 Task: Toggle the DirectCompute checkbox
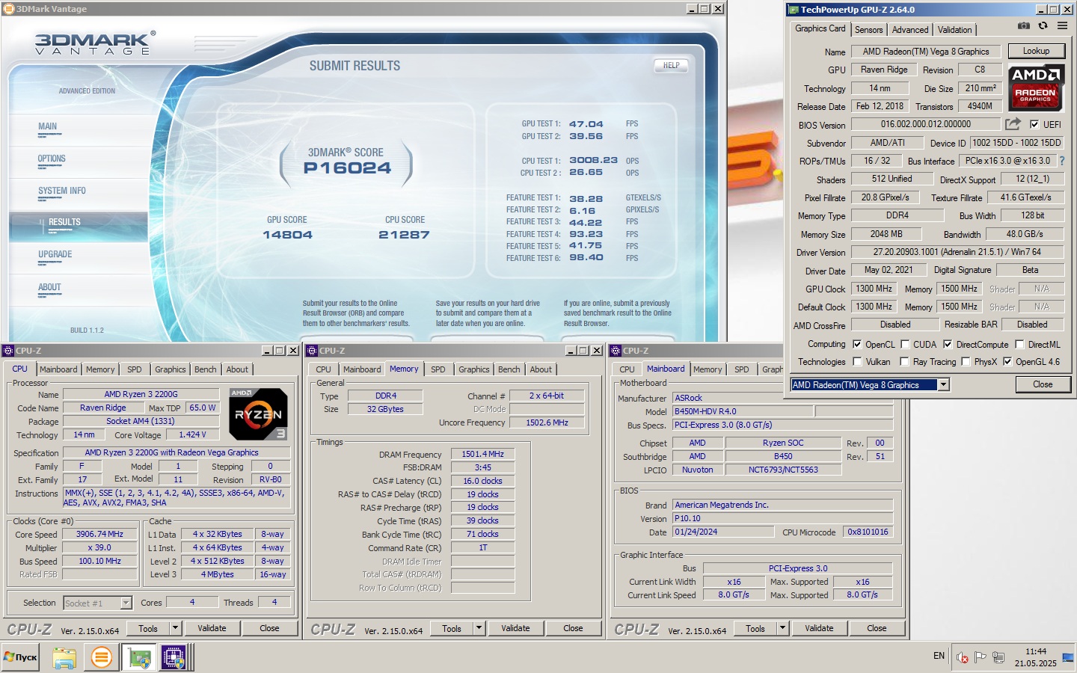pyautogui.click(x=948, y=344)
